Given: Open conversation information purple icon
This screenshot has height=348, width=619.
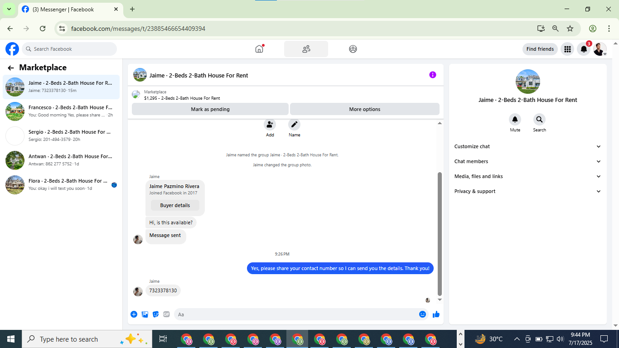Looking at the screenshot, I should (433, 75).
